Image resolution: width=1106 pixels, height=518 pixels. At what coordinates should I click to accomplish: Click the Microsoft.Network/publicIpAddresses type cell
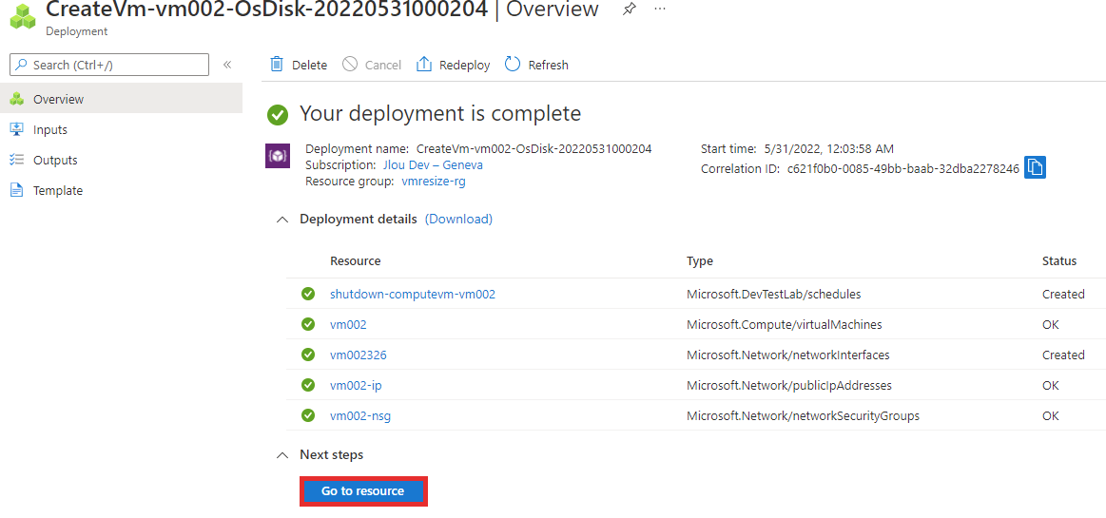coord(789,385)
